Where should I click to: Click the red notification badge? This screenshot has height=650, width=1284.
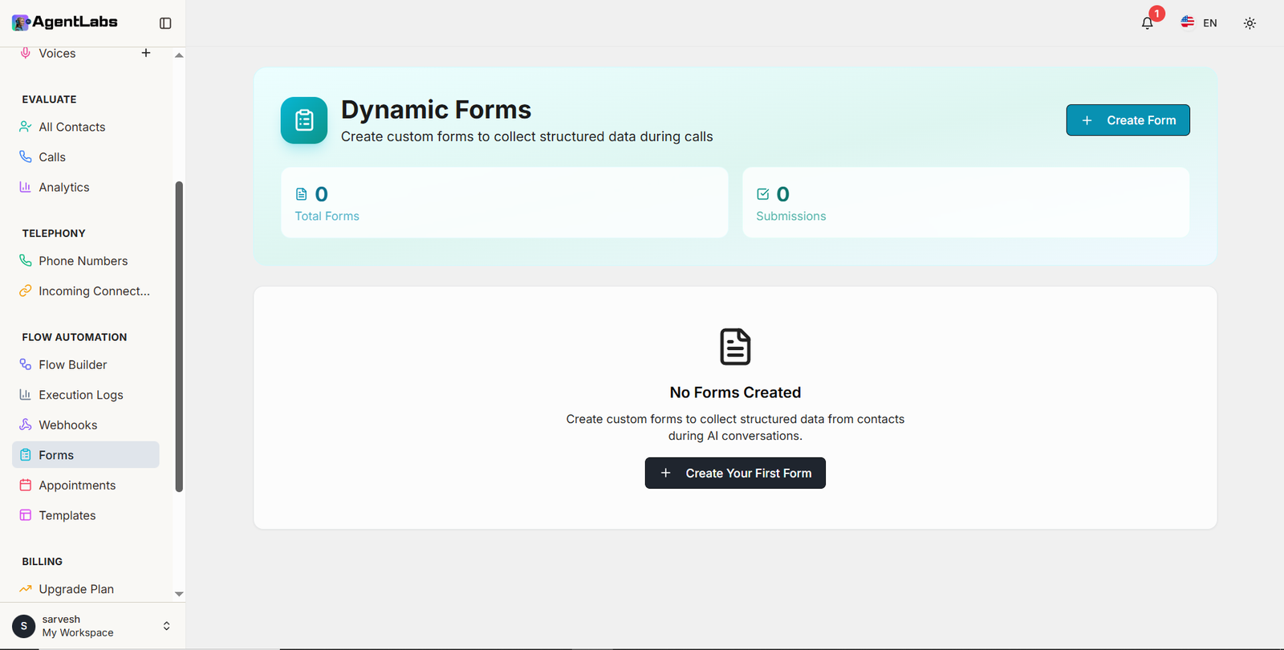coord(1156,14)
